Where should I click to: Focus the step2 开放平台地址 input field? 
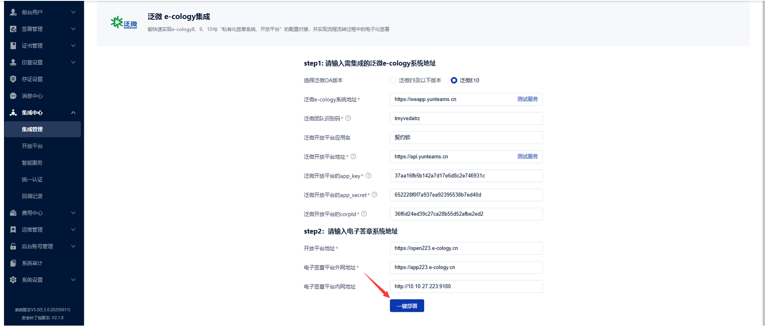coord(466,248)
